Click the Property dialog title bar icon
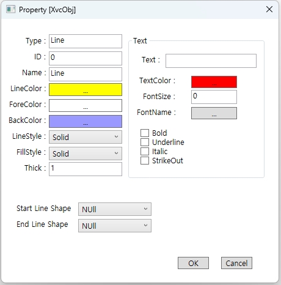281x285 pixels. (10, 9)
